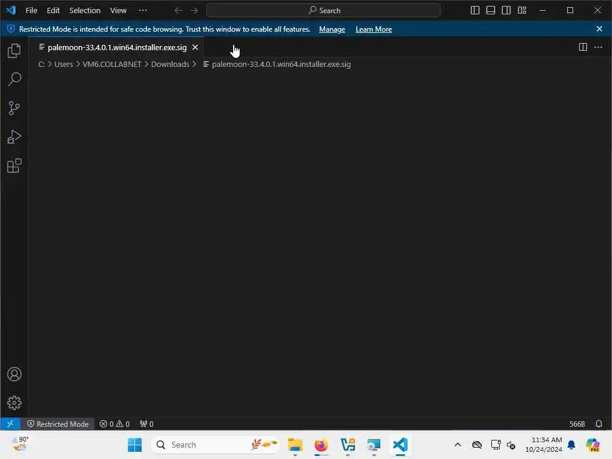Image resolution: width=612 pixels, height=459 pixels.
Task: Open the editor More Actions ellipsis
Action: (598, 47)
